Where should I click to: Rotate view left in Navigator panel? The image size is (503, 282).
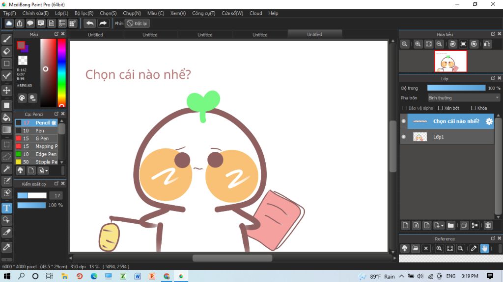[452, 44]
